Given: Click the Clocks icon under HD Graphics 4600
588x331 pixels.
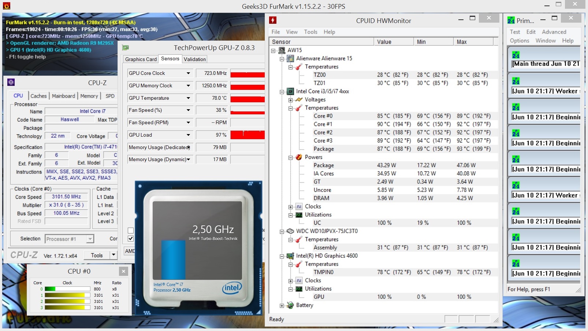Looking at the screenshot, I should 299,281.
